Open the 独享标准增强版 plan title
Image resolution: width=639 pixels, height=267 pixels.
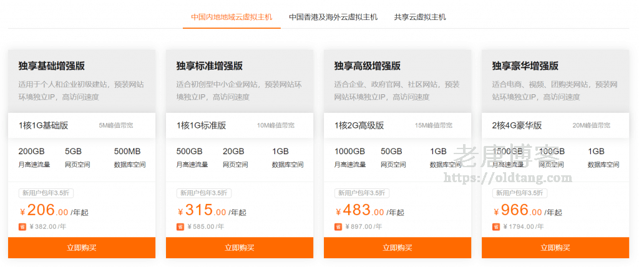210,66
